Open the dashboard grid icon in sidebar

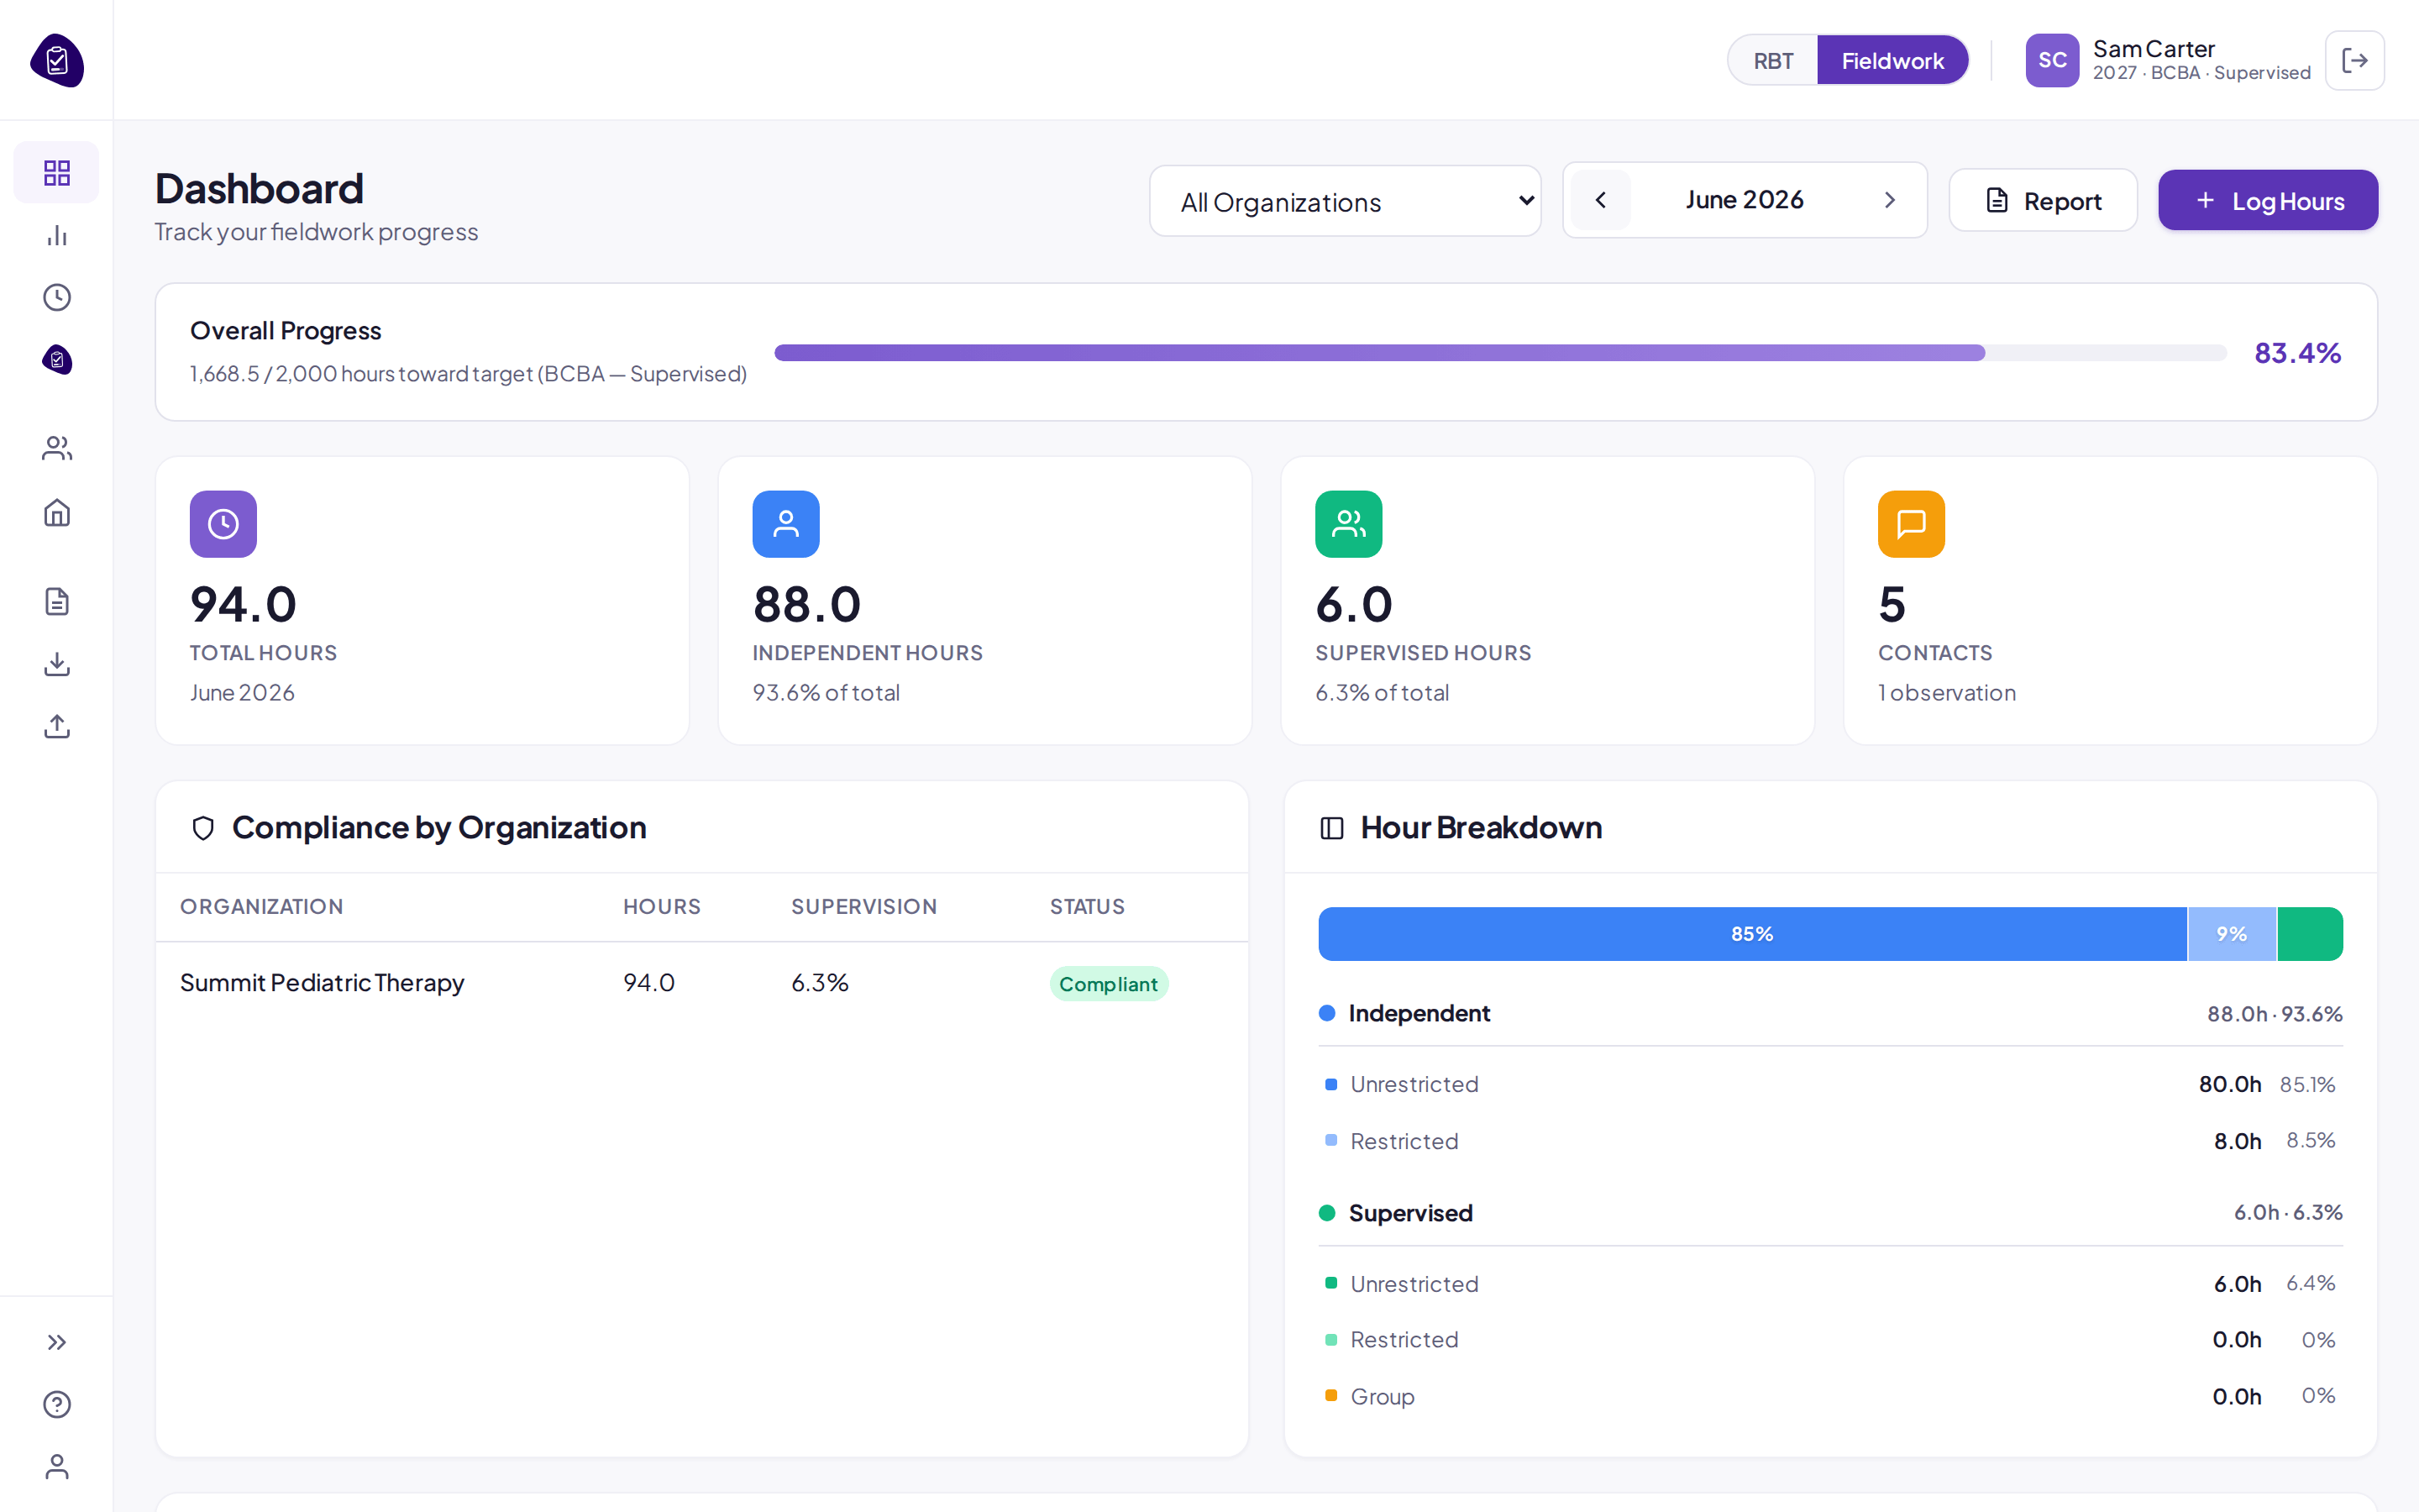click(57, 172)
